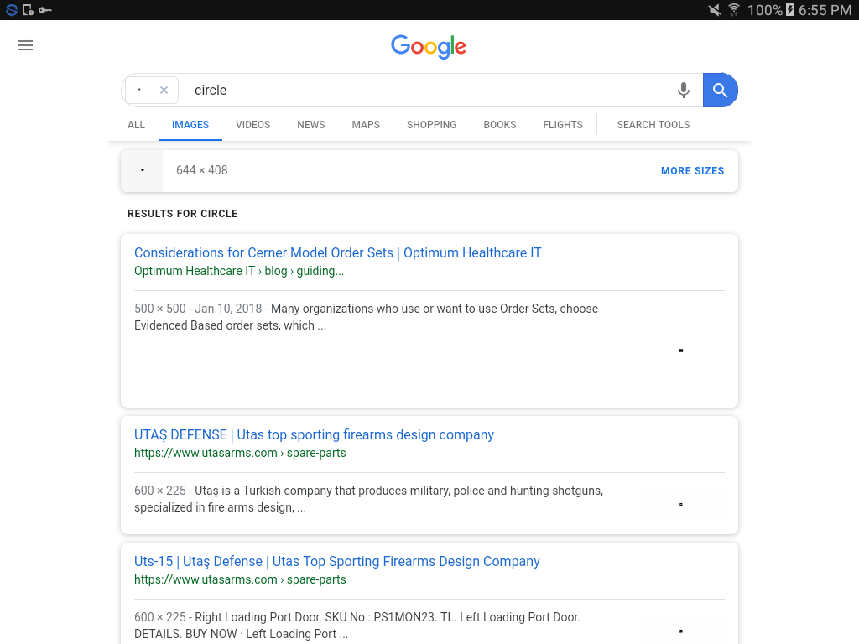Tap the microphone voice search icon

[x=683, y=90]
